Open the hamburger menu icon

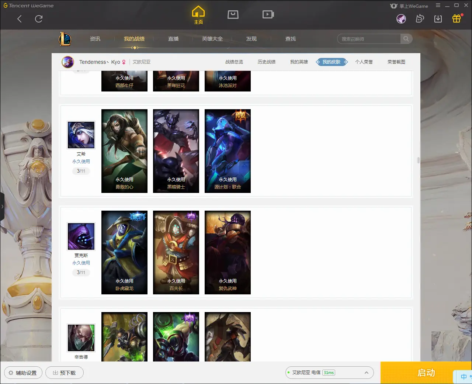(438, 6)
